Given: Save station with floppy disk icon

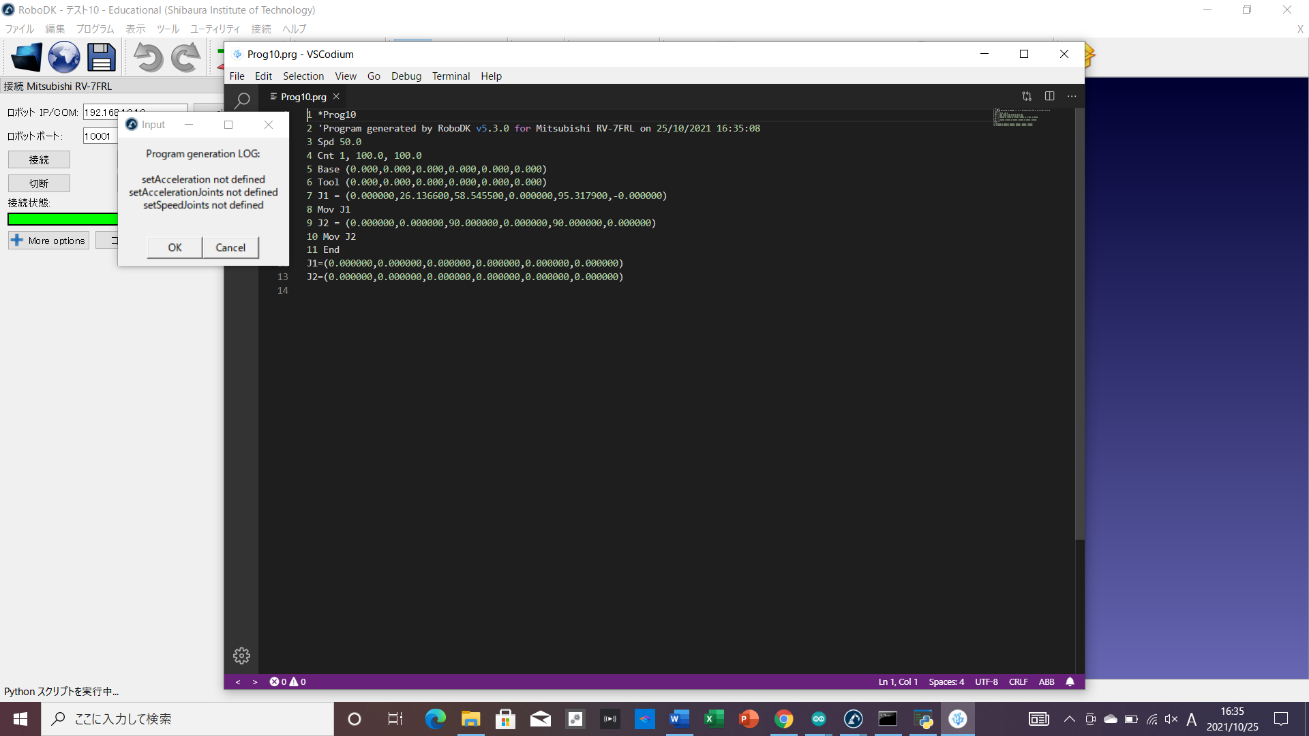Looking at the screenshot, I should point(102,57).
